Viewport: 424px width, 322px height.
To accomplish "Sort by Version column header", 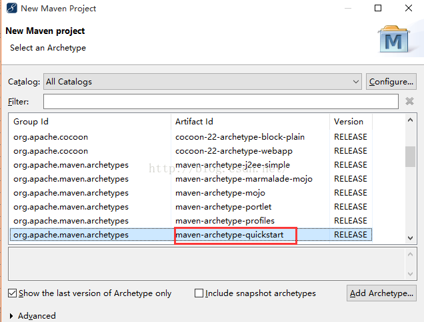I will coord(351,122).
